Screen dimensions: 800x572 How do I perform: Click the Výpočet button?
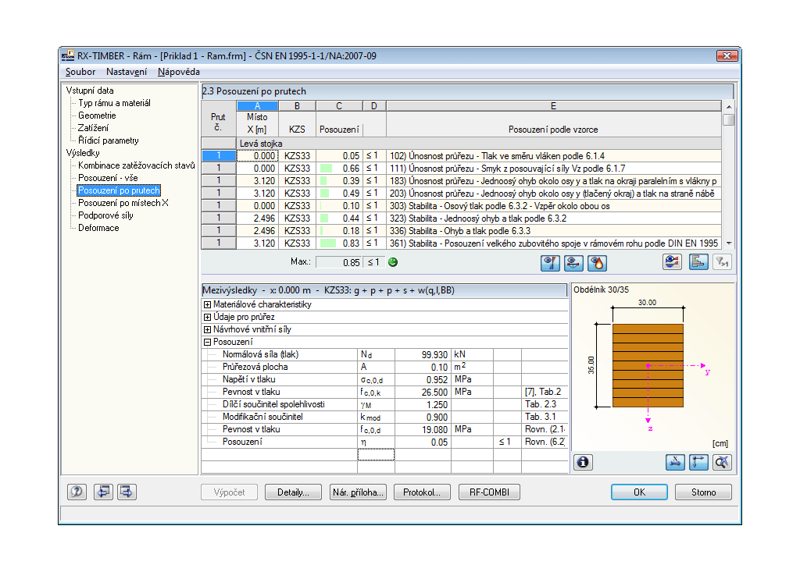coord(229,492)
